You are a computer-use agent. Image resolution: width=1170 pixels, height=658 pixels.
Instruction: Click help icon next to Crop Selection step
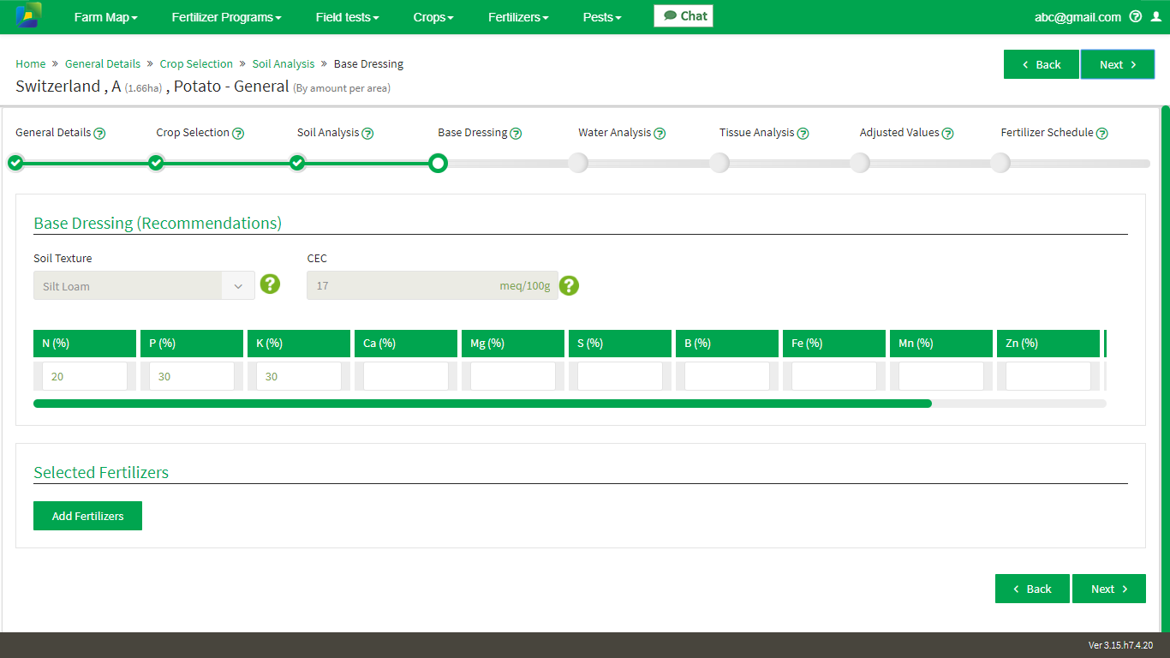(238, 134)
